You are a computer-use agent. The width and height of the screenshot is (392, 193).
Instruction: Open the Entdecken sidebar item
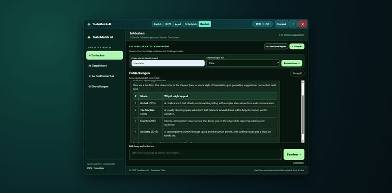[x=105, y=55]
